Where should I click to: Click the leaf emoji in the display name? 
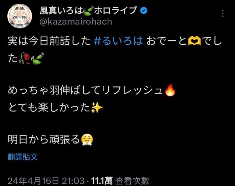(88, 11)
